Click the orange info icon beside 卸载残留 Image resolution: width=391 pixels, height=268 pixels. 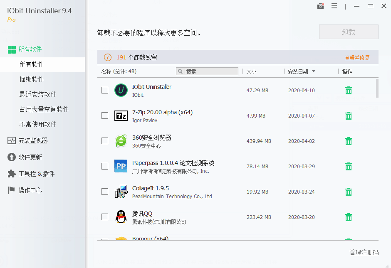(107, 57)
